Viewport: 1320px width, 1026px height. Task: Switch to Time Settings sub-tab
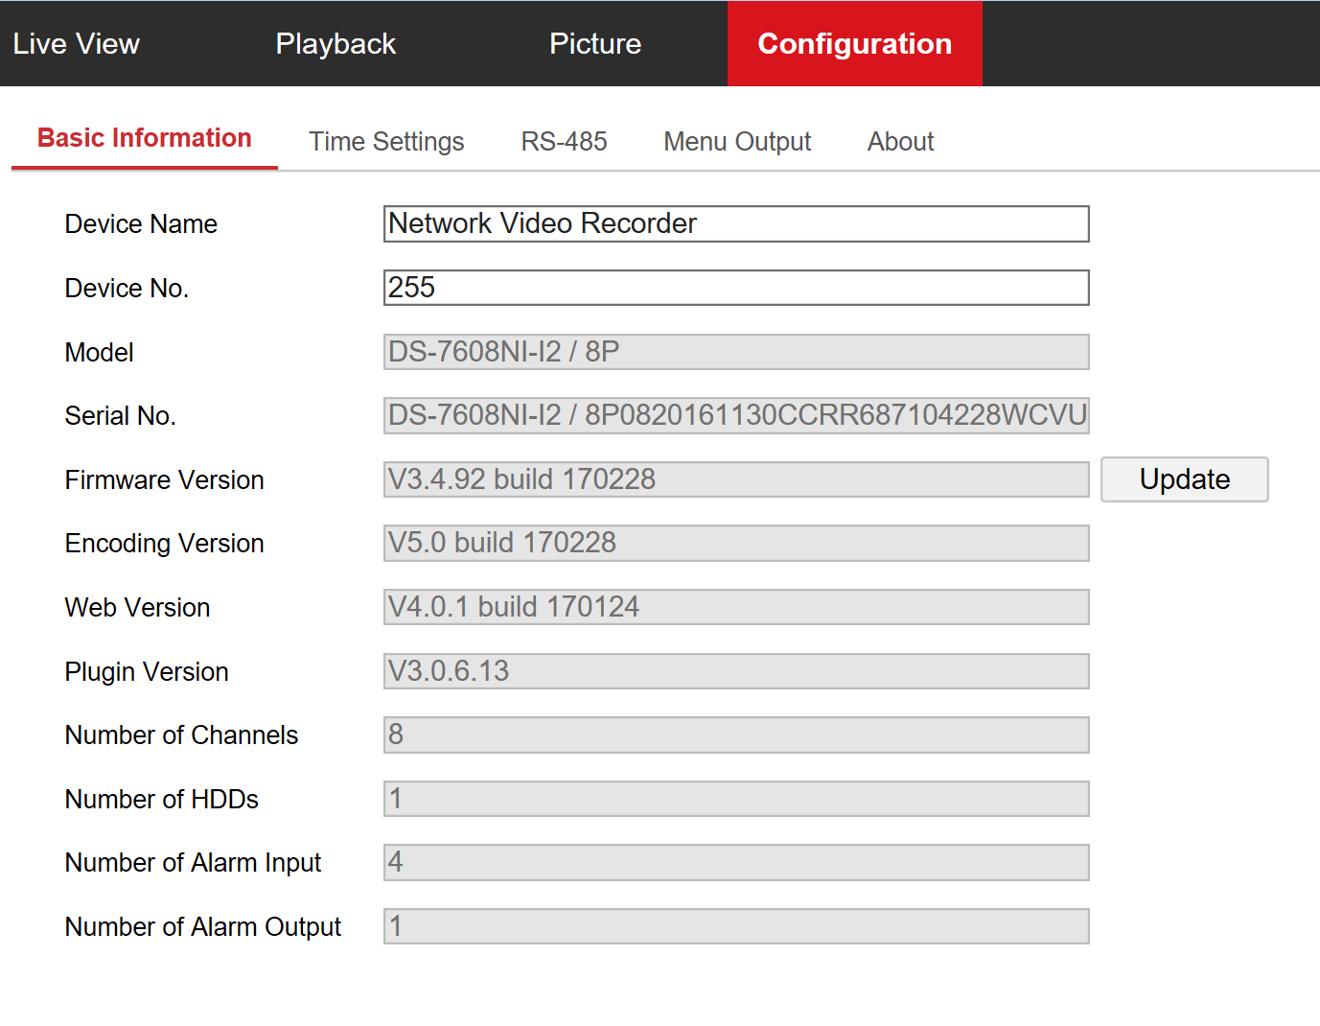(386, 142)
